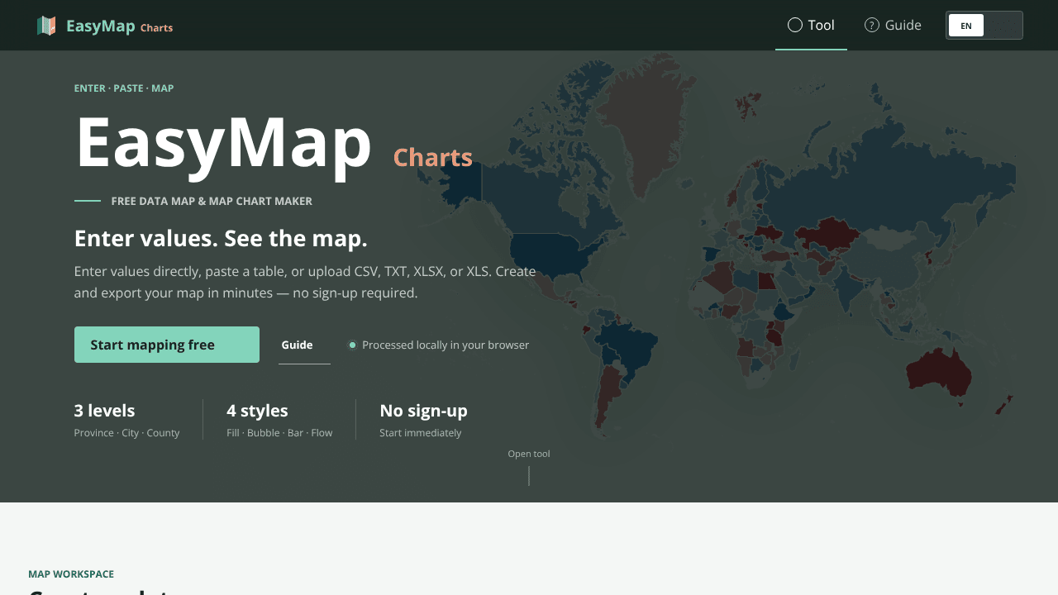Click 'Fill · Bubble · Bar · Flow' text
Screen dimensions: 1058x595
[279, 433]
